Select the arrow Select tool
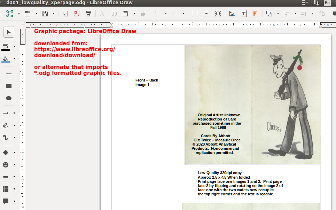Screen dimensions: 336x210 click(x=9, y=32)
